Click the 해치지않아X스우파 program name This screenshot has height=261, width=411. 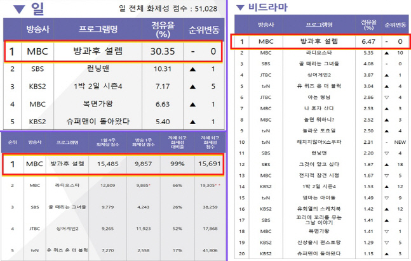[x=319, y=142]
